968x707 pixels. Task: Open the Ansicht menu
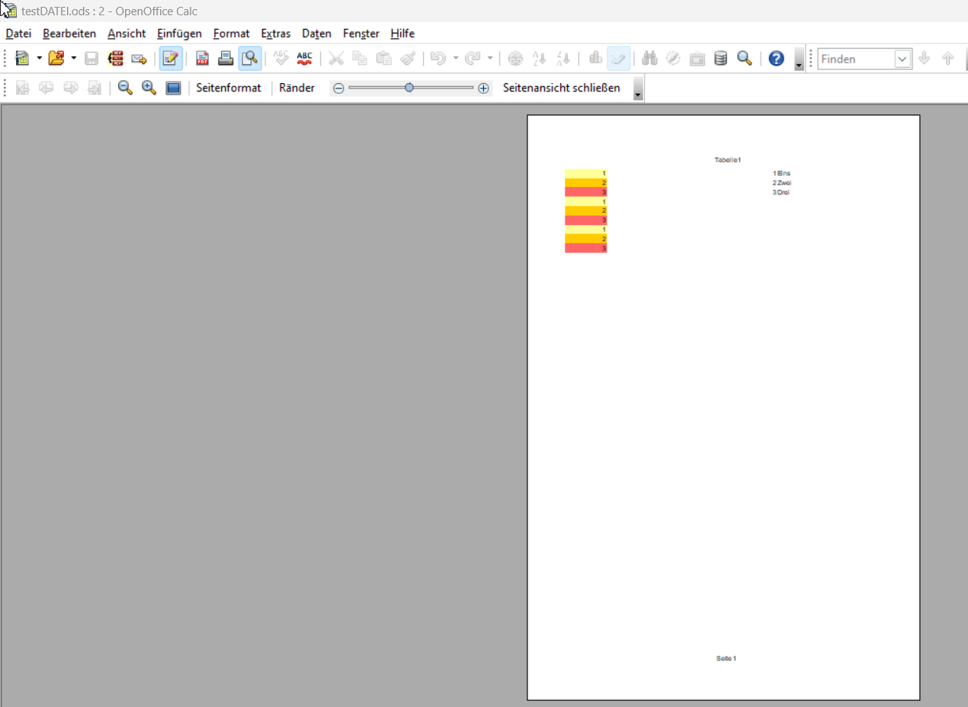coord(127,34)
